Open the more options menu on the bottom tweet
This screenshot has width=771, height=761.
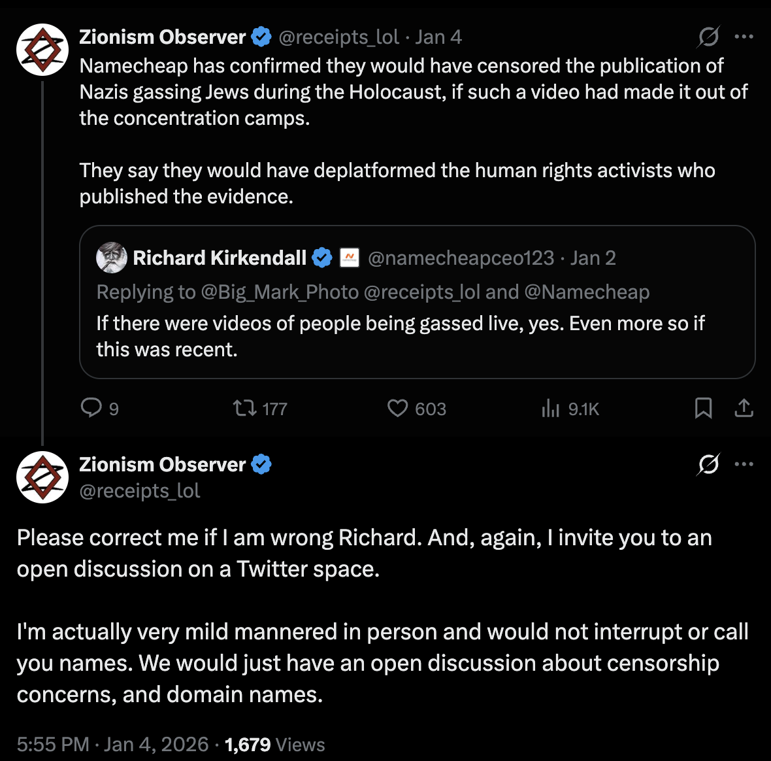(745, 464)
